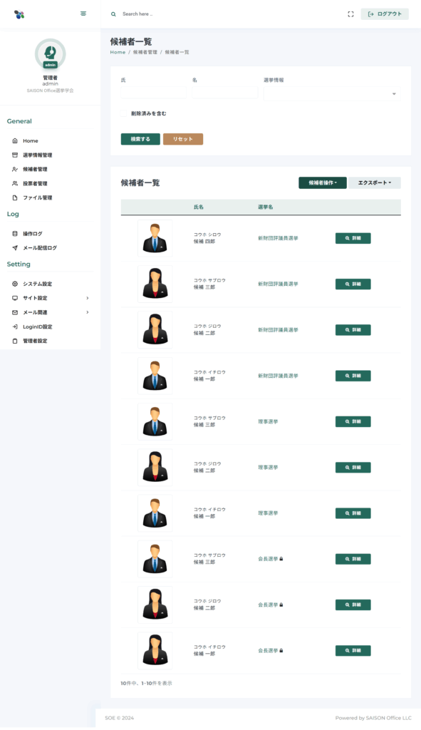Check the 削除済みを含む checkbox
The width and height of the screenshot is (421, 730).
tap(124, 113)
